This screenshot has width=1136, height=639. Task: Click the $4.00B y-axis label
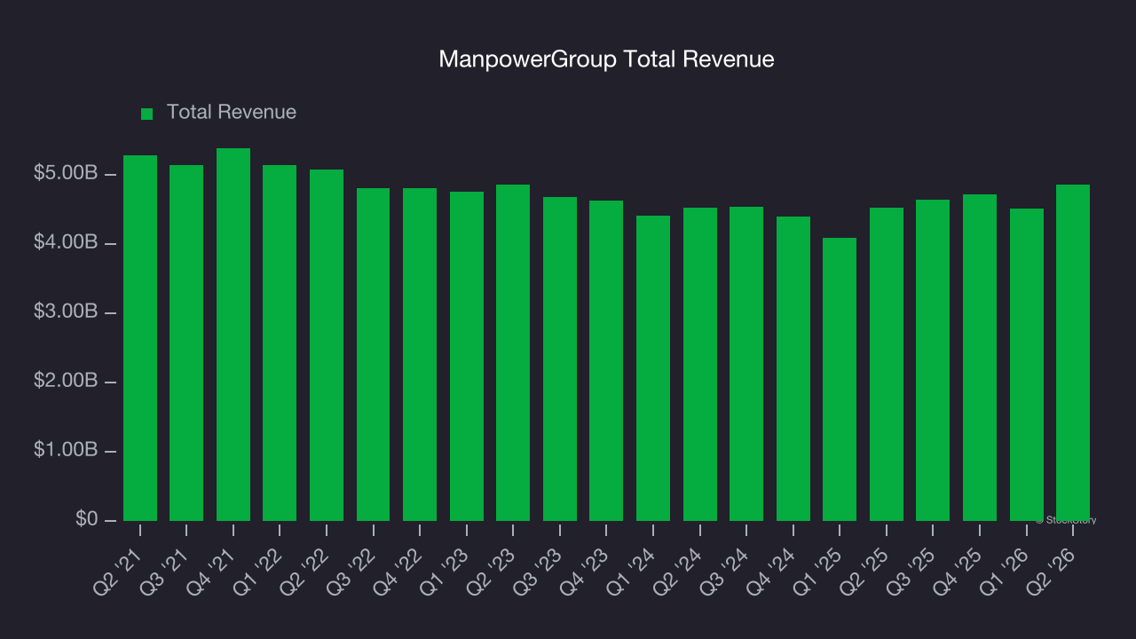click(x=66, y=242)
